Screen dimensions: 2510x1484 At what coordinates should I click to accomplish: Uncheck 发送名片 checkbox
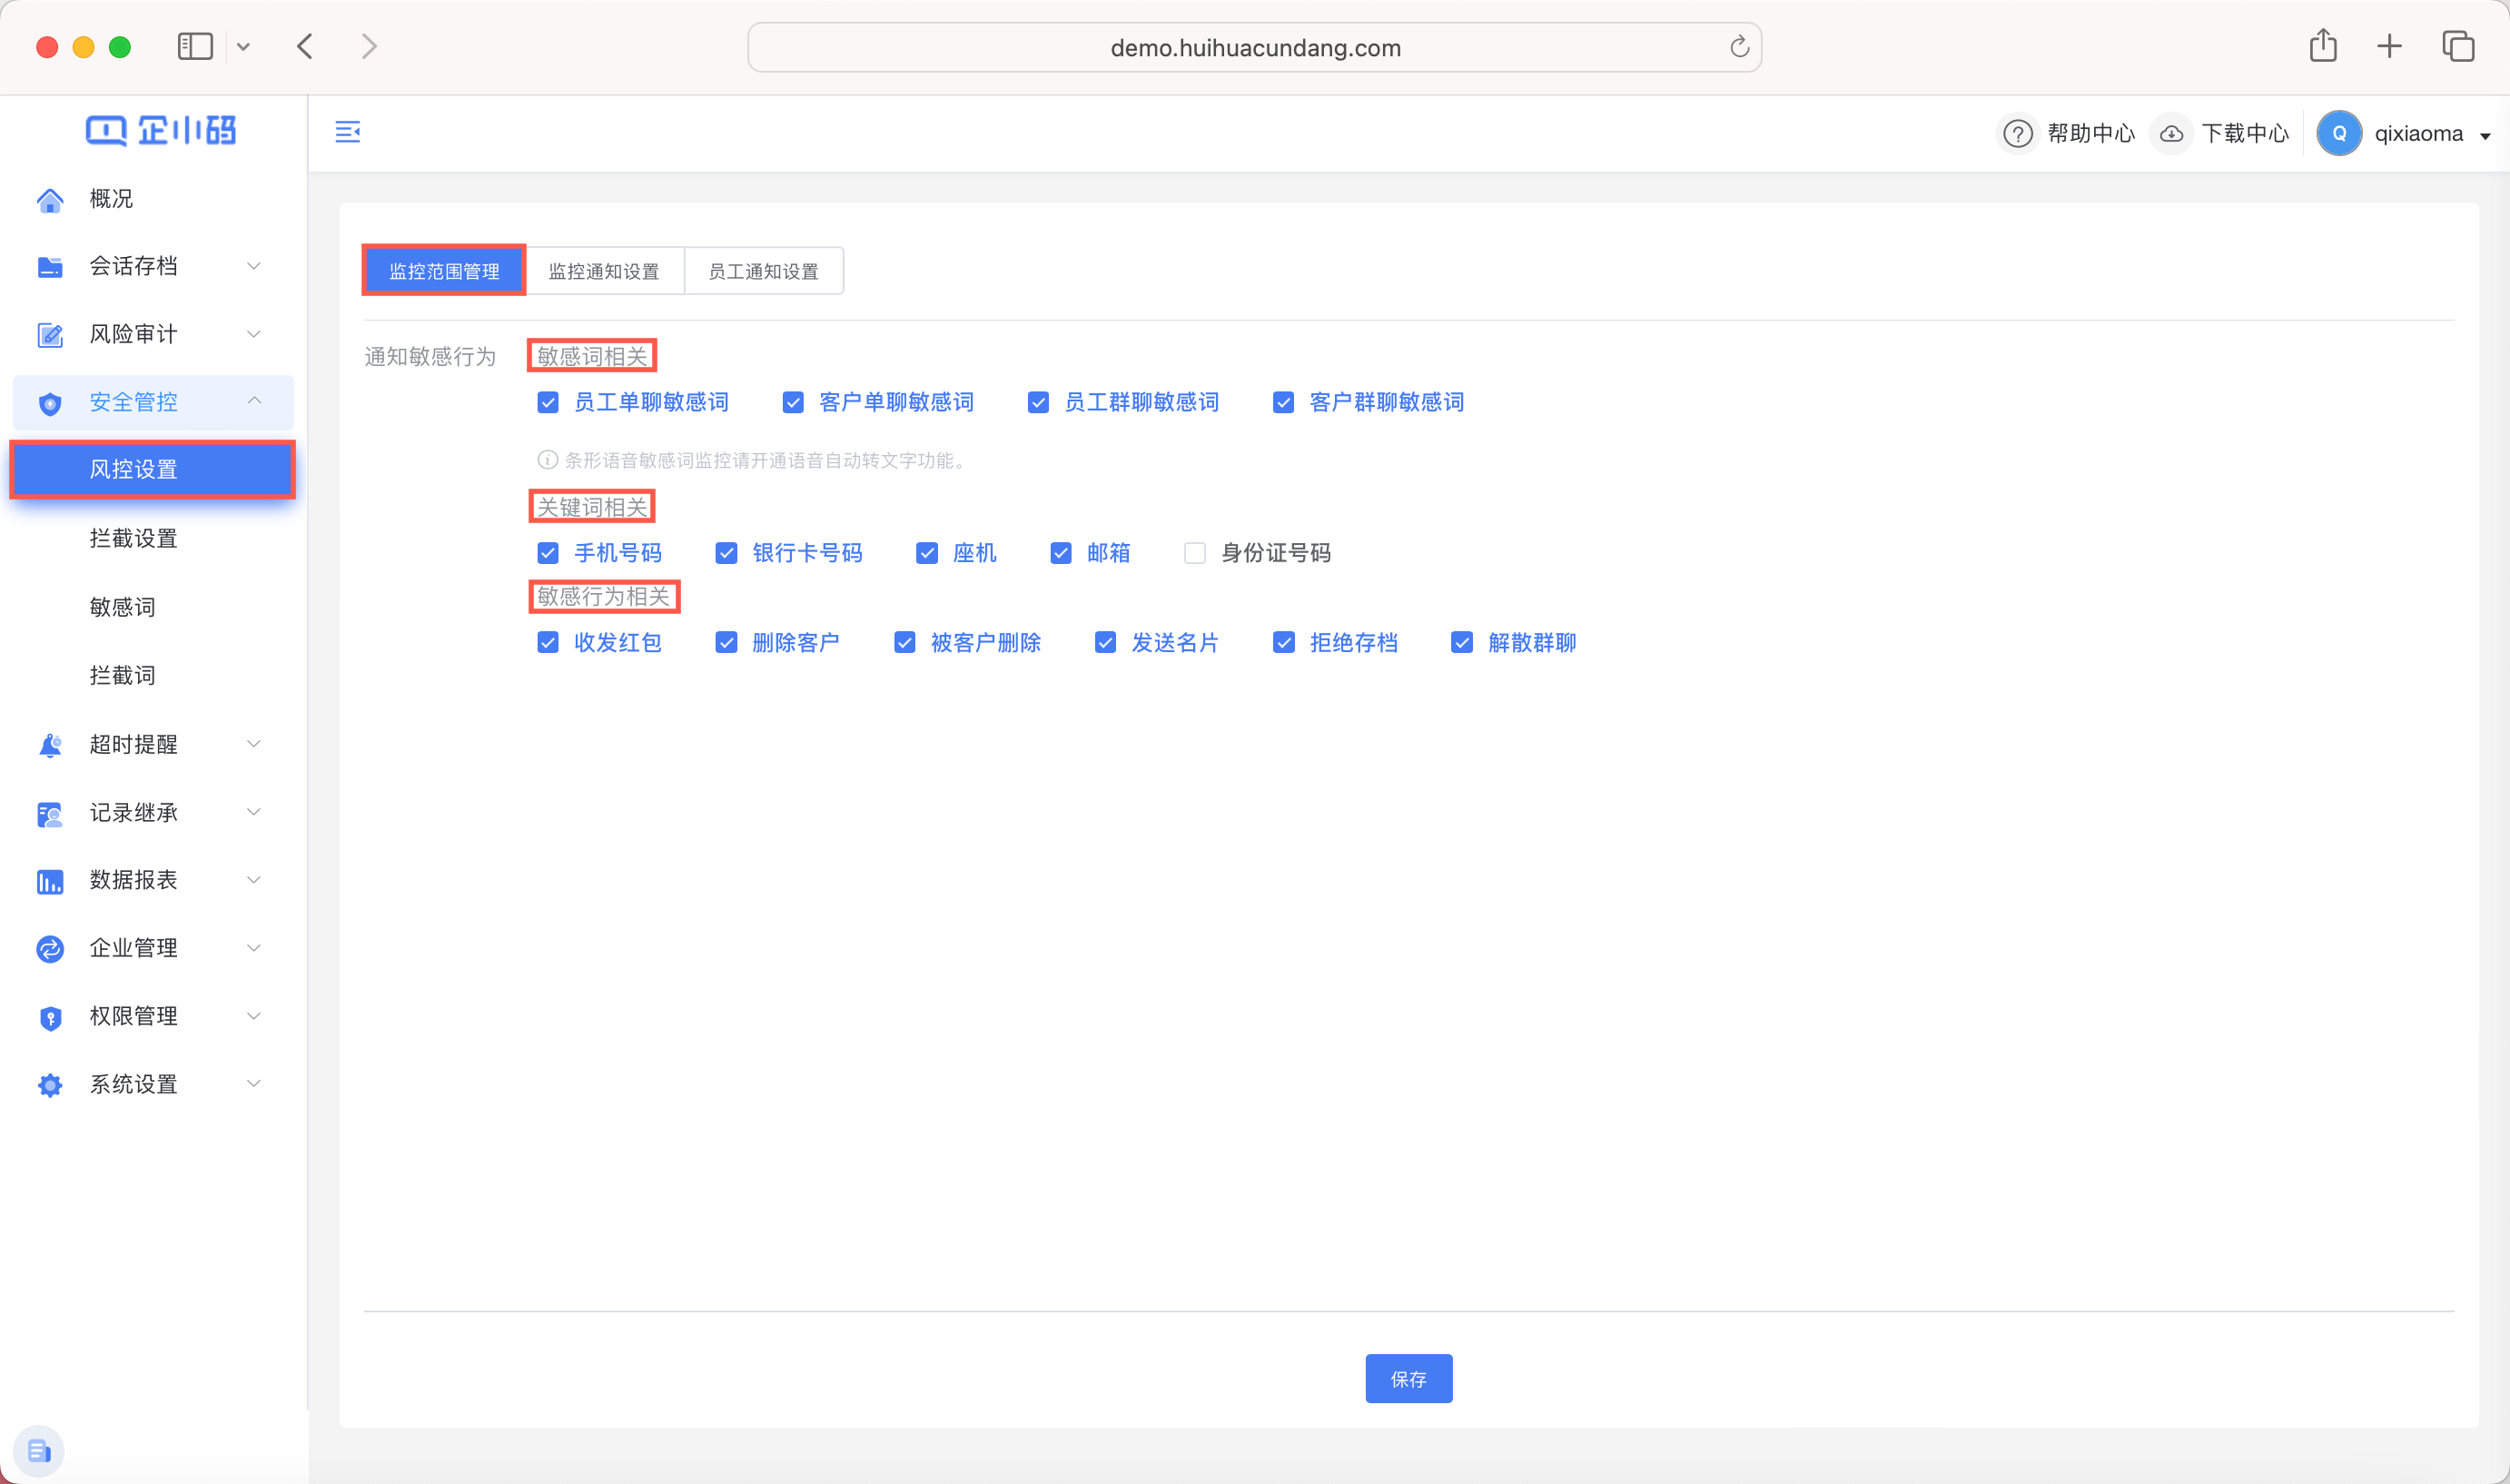(1104, 642)
